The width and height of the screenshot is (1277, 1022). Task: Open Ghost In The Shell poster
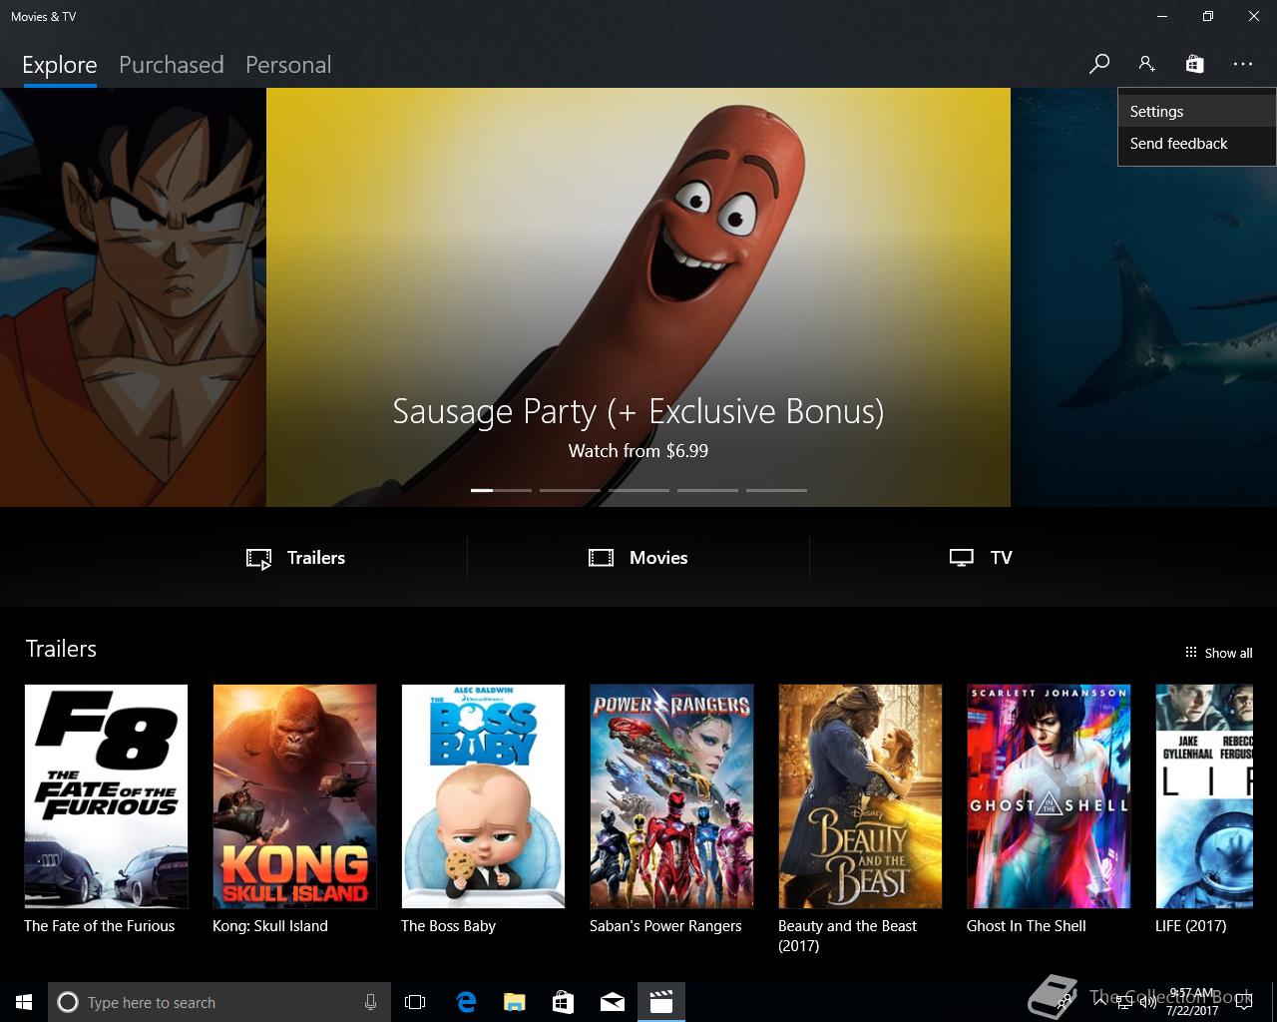1049,796
